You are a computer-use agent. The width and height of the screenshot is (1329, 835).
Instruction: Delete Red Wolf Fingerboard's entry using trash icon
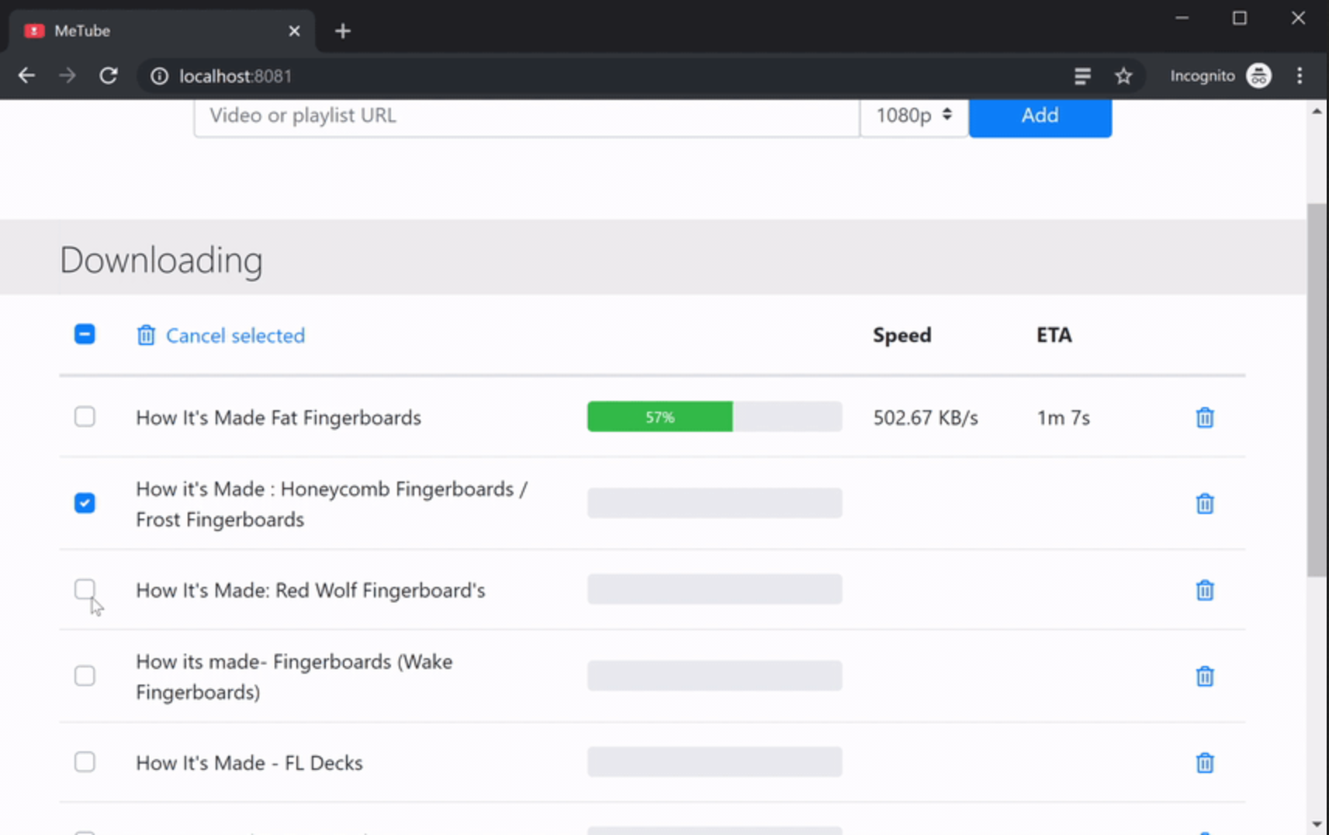point(1205,590)
